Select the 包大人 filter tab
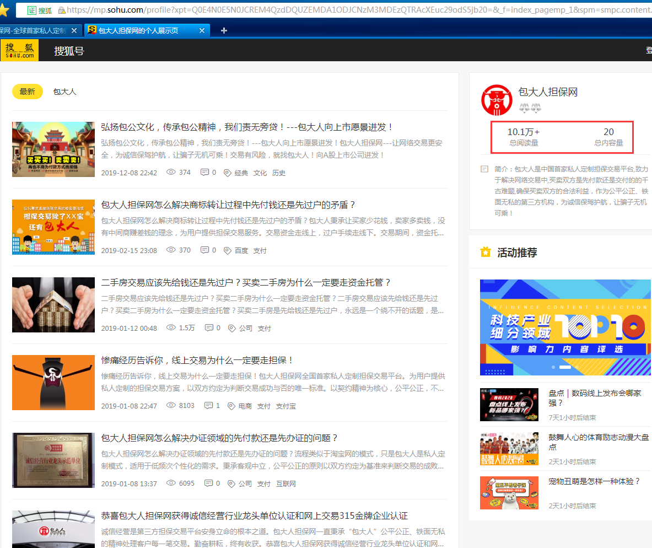The width and height of the screenshot is (652, 548). (65, 92)
